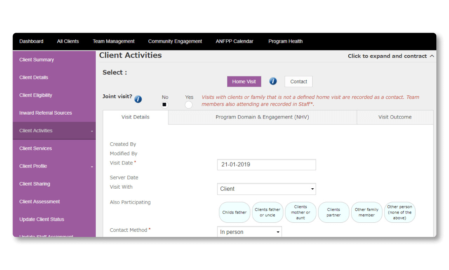Go to Update Client Status in the sidebar

(x=41, y=219)
